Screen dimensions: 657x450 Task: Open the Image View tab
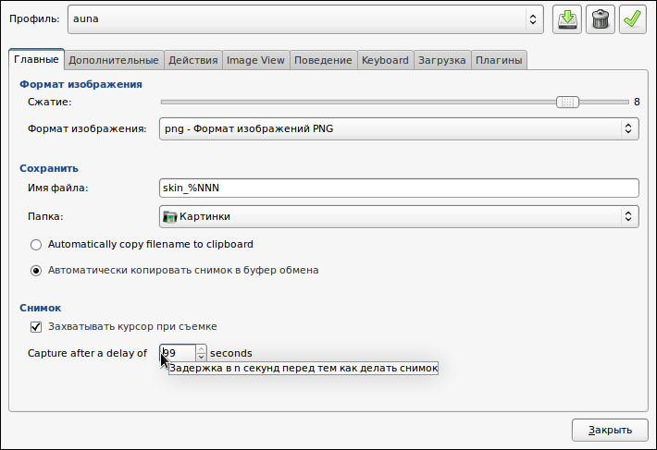pos(255,60)
